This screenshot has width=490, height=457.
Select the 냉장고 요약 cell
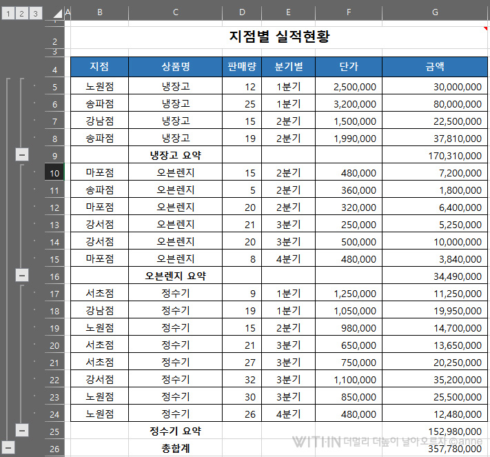pos(175,154)
